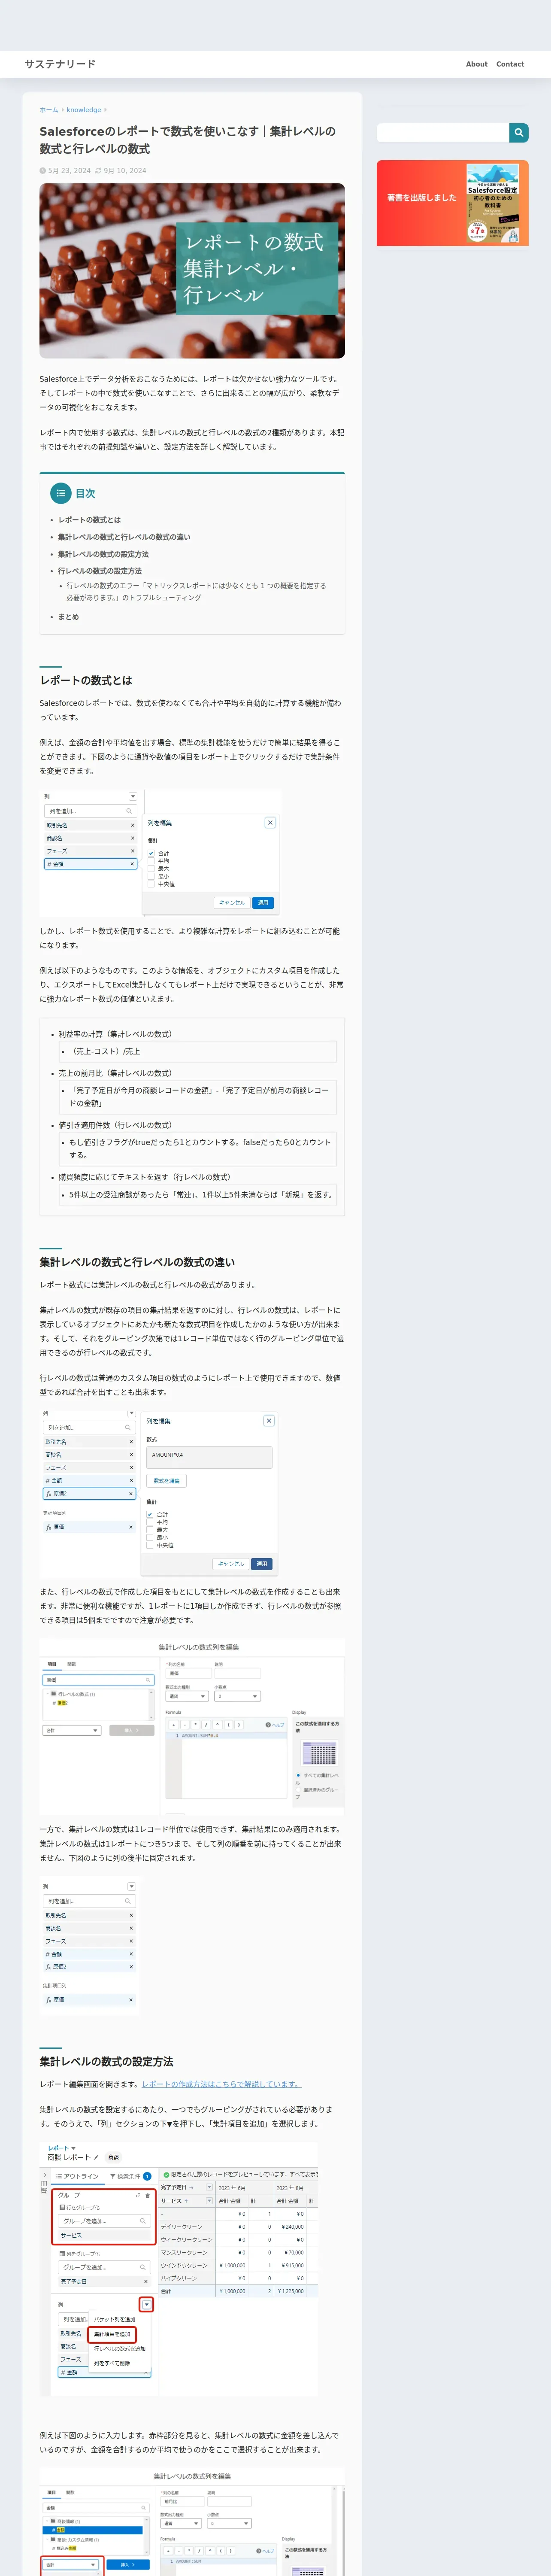
Task: Go to the サステナリード site home title
Action: 60,64
